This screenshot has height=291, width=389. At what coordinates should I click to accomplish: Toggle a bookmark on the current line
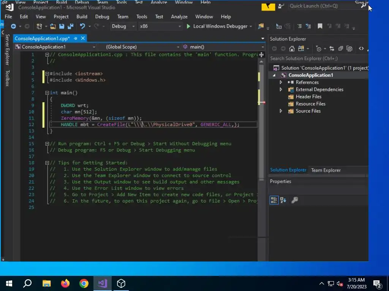coord(320,26)
